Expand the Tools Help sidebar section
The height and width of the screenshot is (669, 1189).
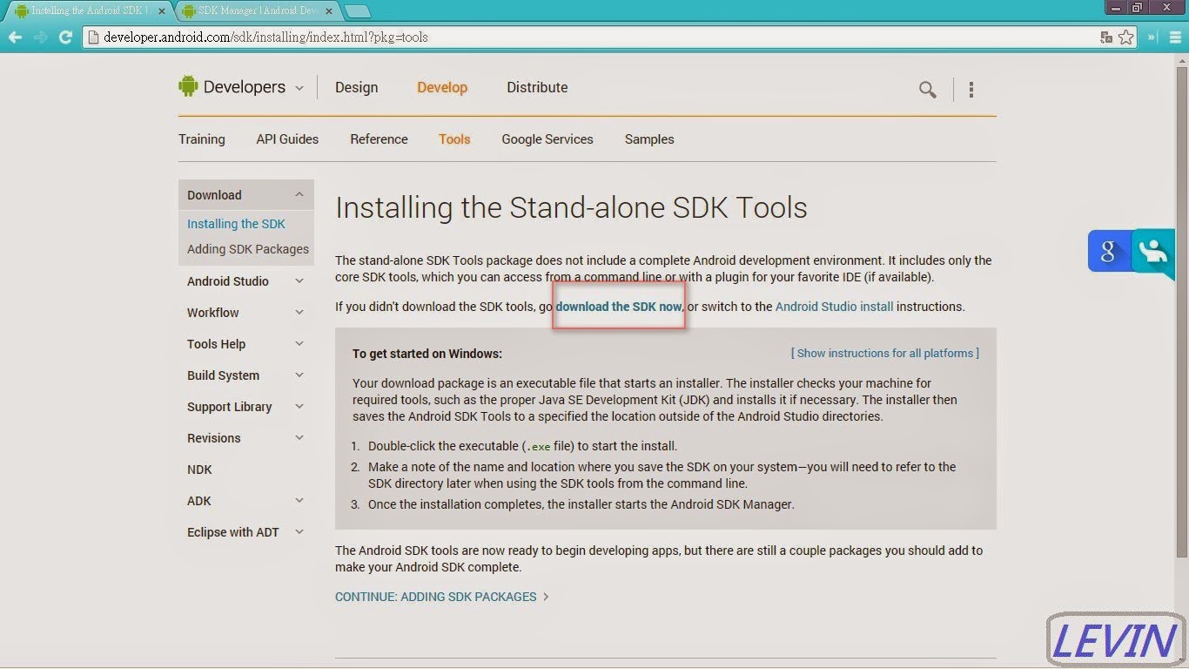pyautogui.click(x=299, y=344)
